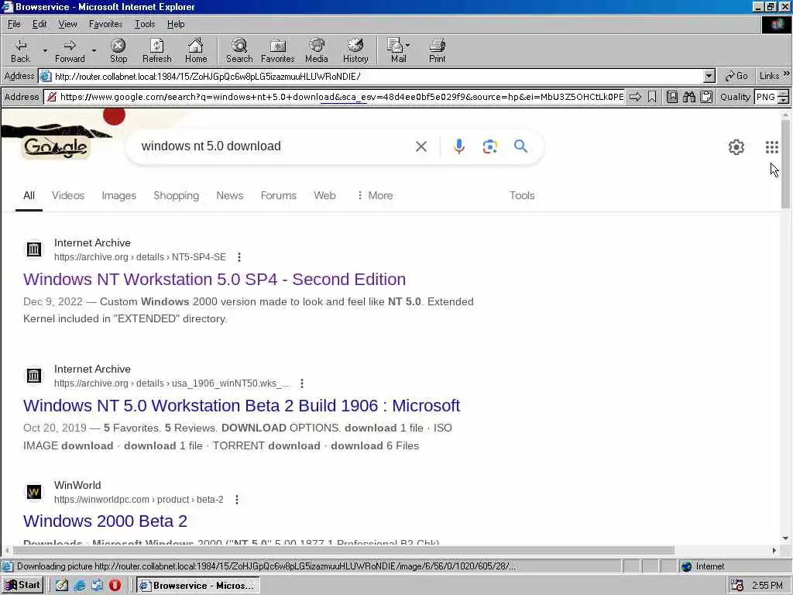Go to the Home page
Screen dimensions: 793x595
tap(196, 50)
